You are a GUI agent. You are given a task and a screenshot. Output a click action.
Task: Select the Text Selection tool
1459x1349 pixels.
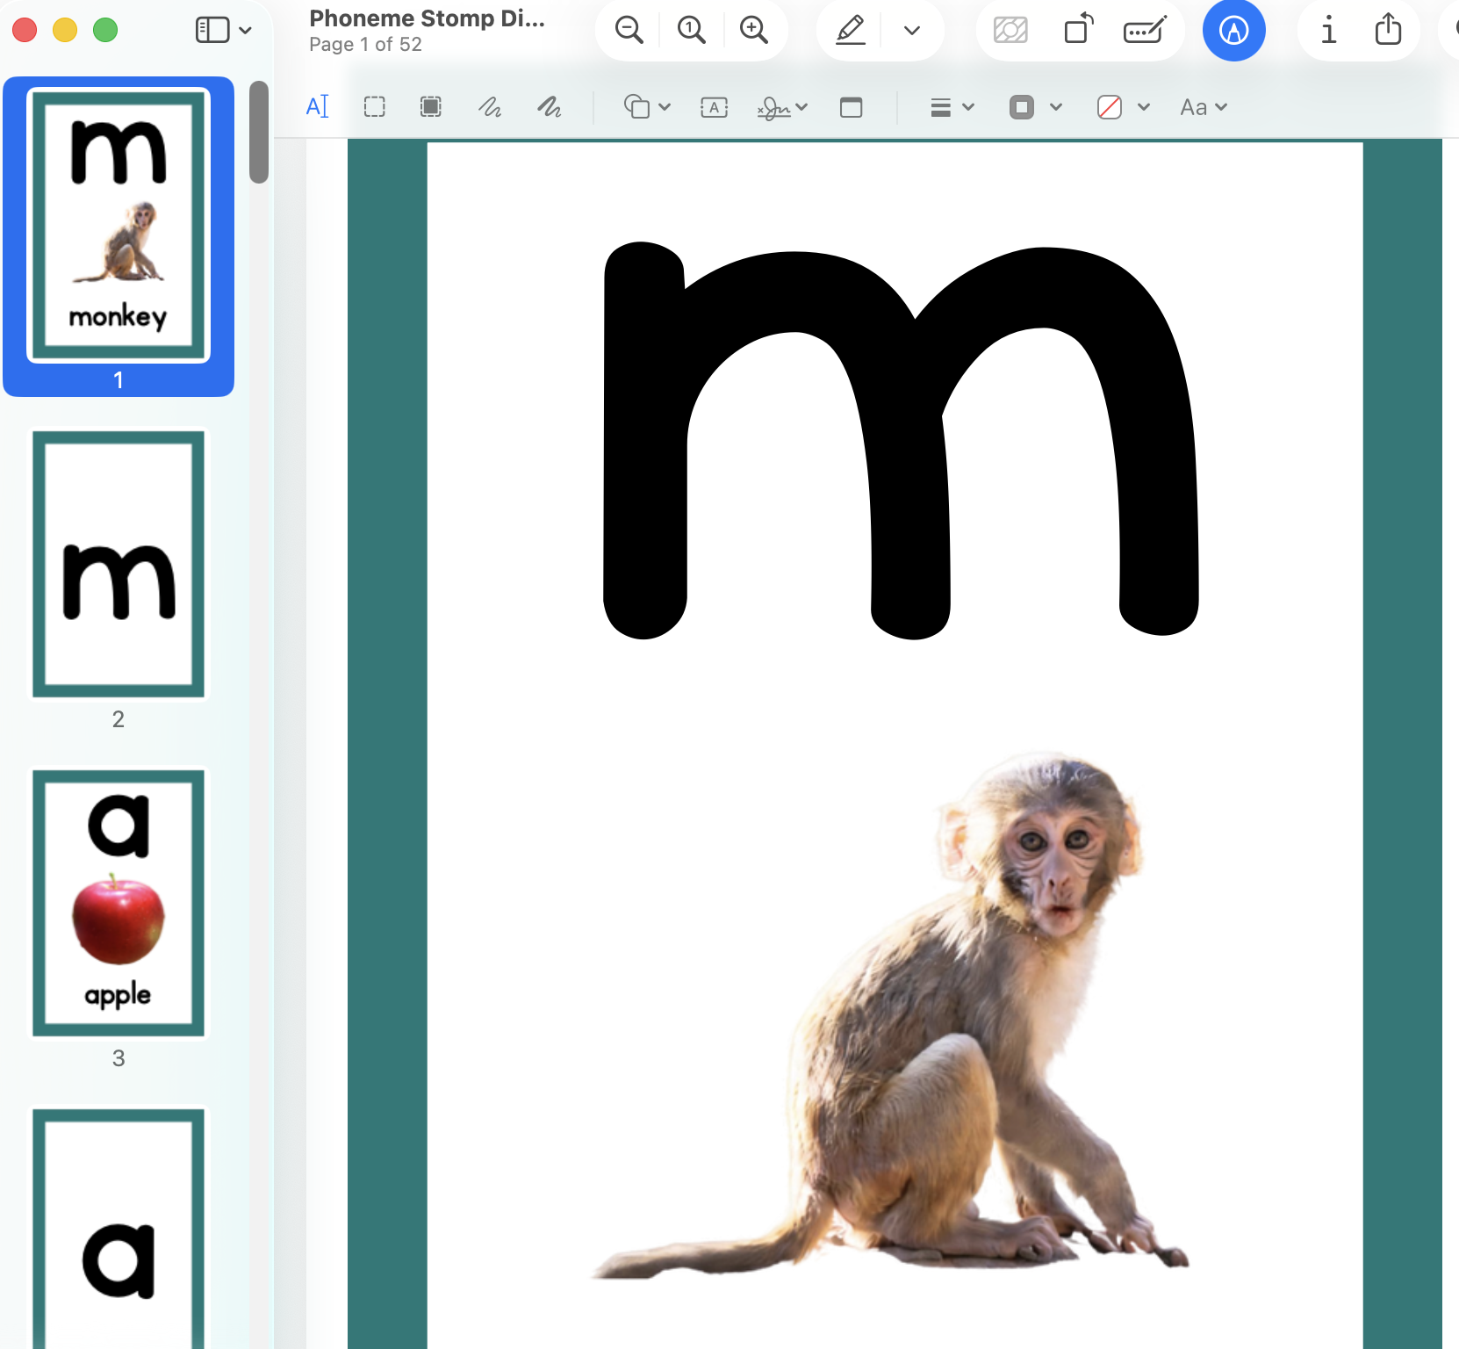coord(317,107)
